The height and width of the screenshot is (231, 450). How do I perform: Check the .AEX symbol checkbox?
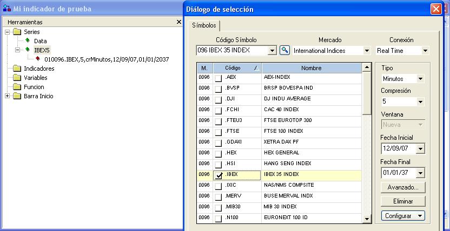tap(219, 78)
